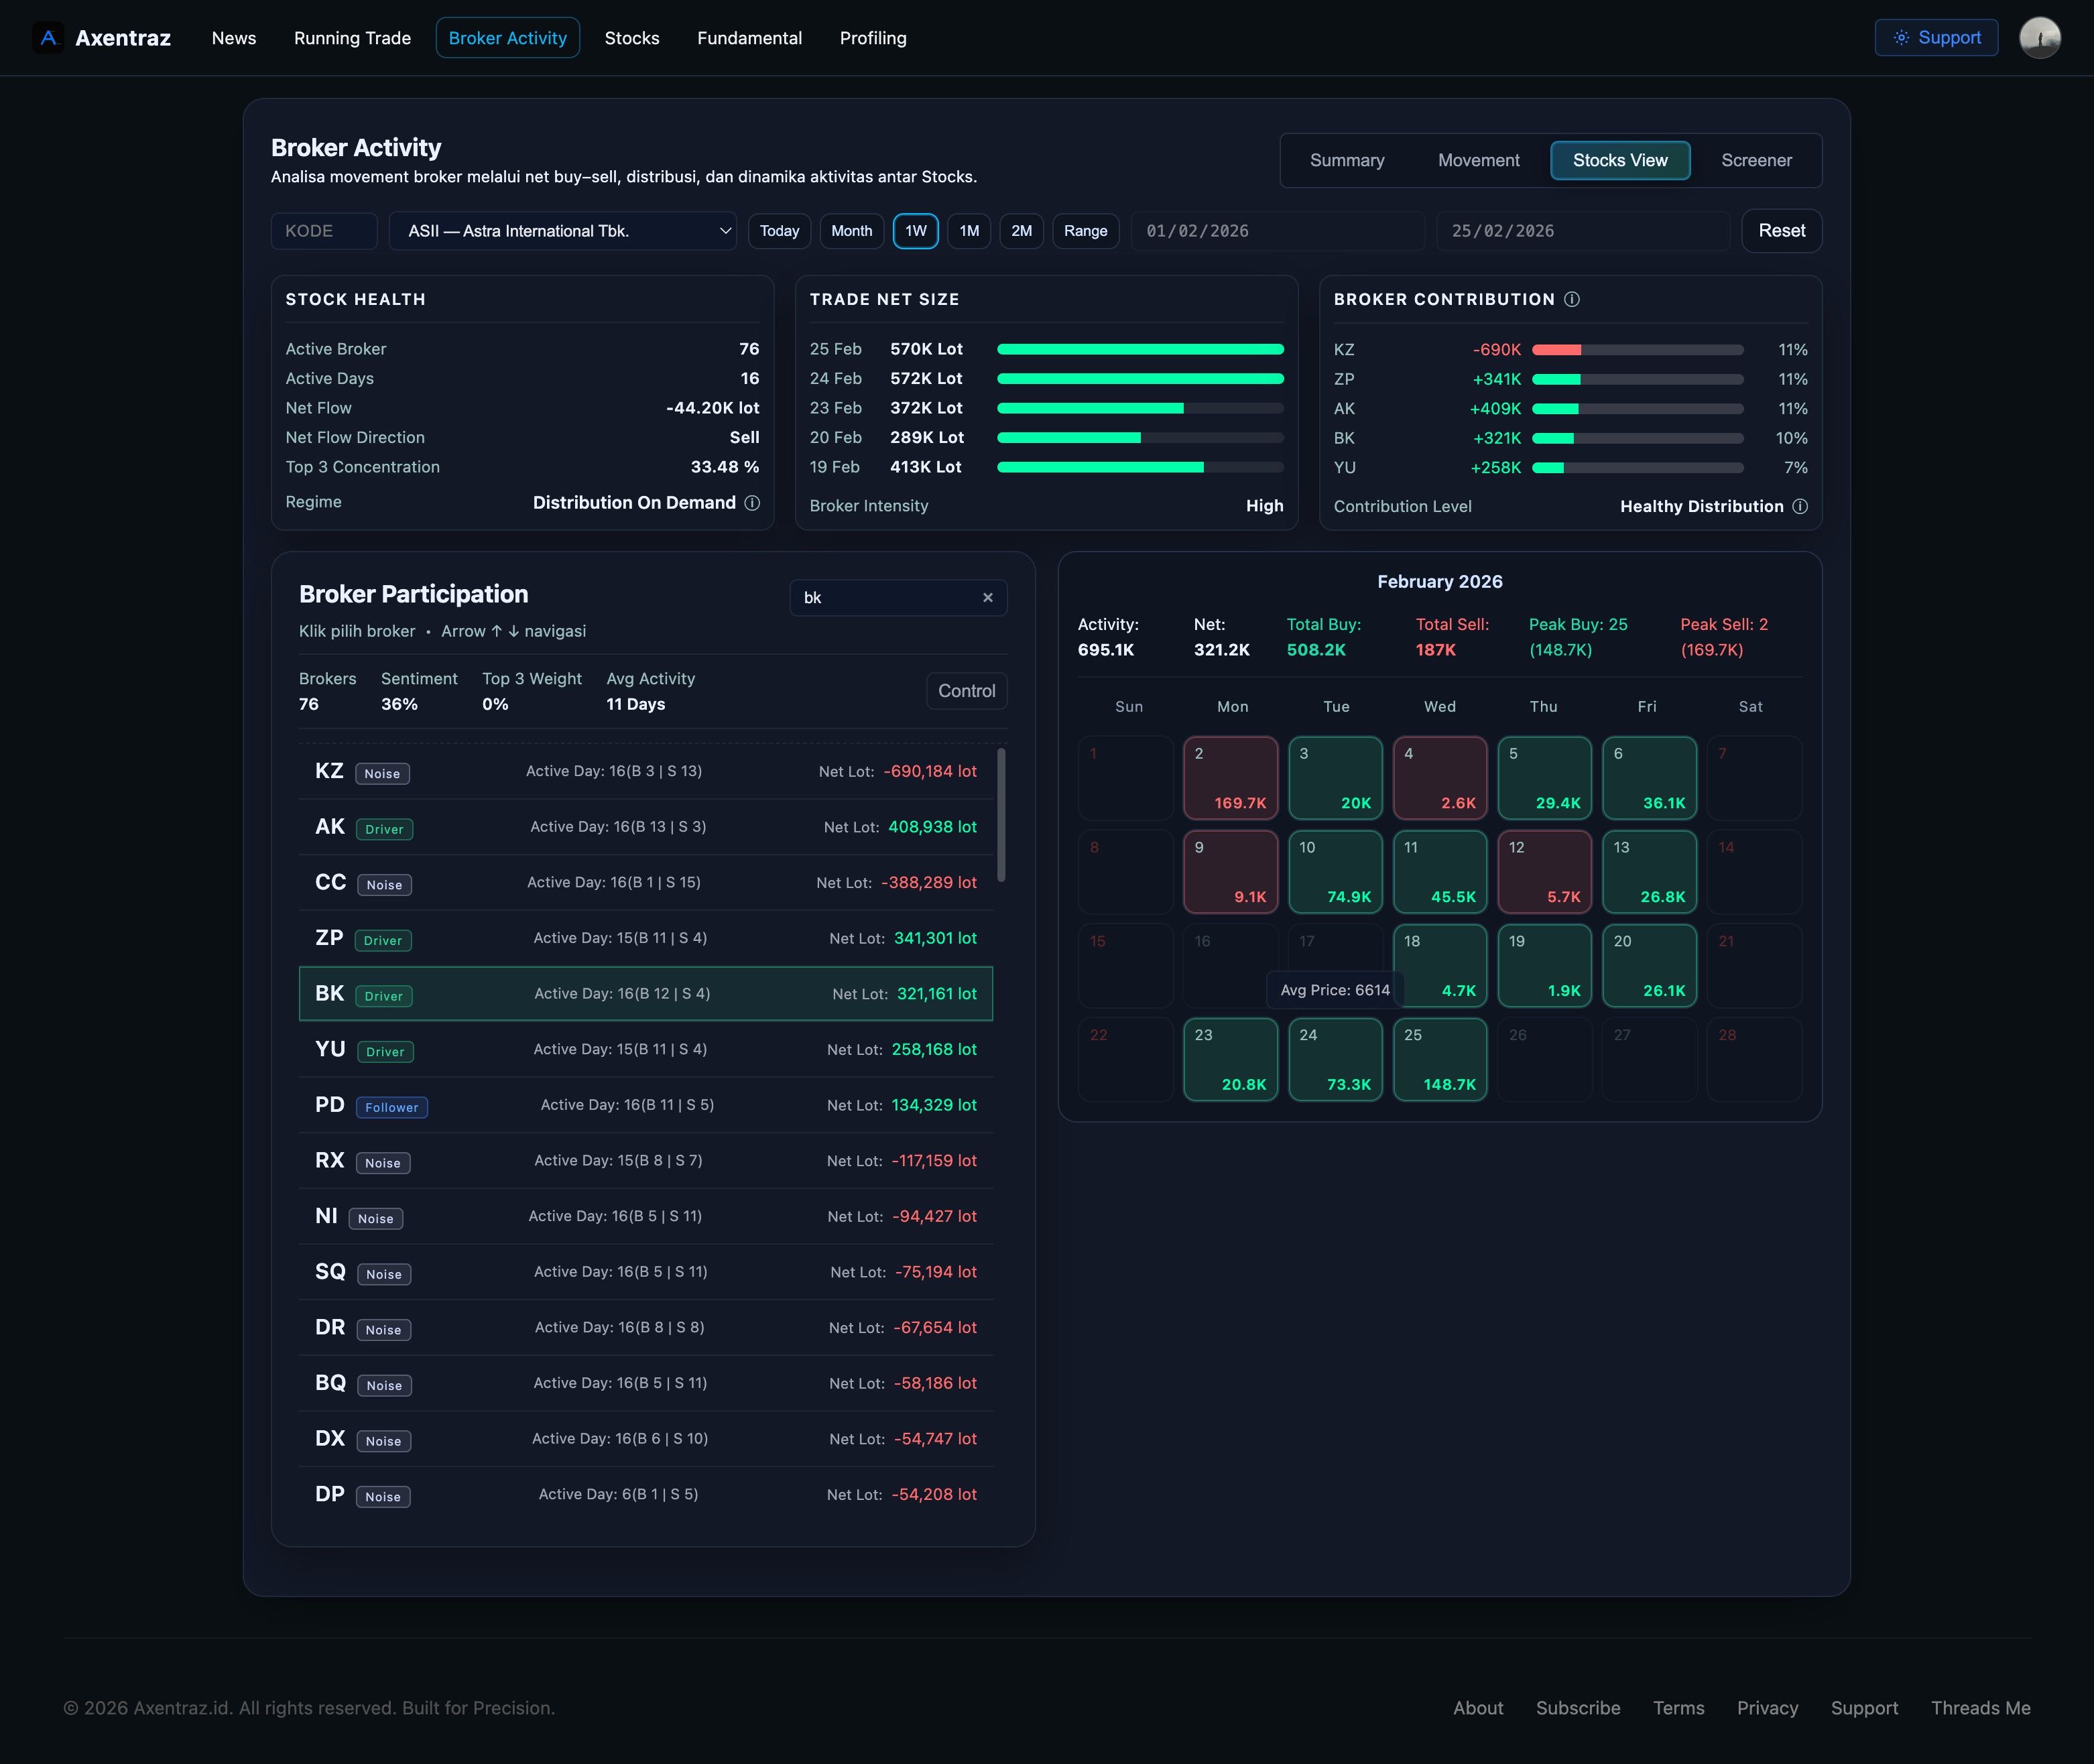Clear the broker search with X icon
The height and width of the screenshot is (1764, 2094).
point(987,597)
